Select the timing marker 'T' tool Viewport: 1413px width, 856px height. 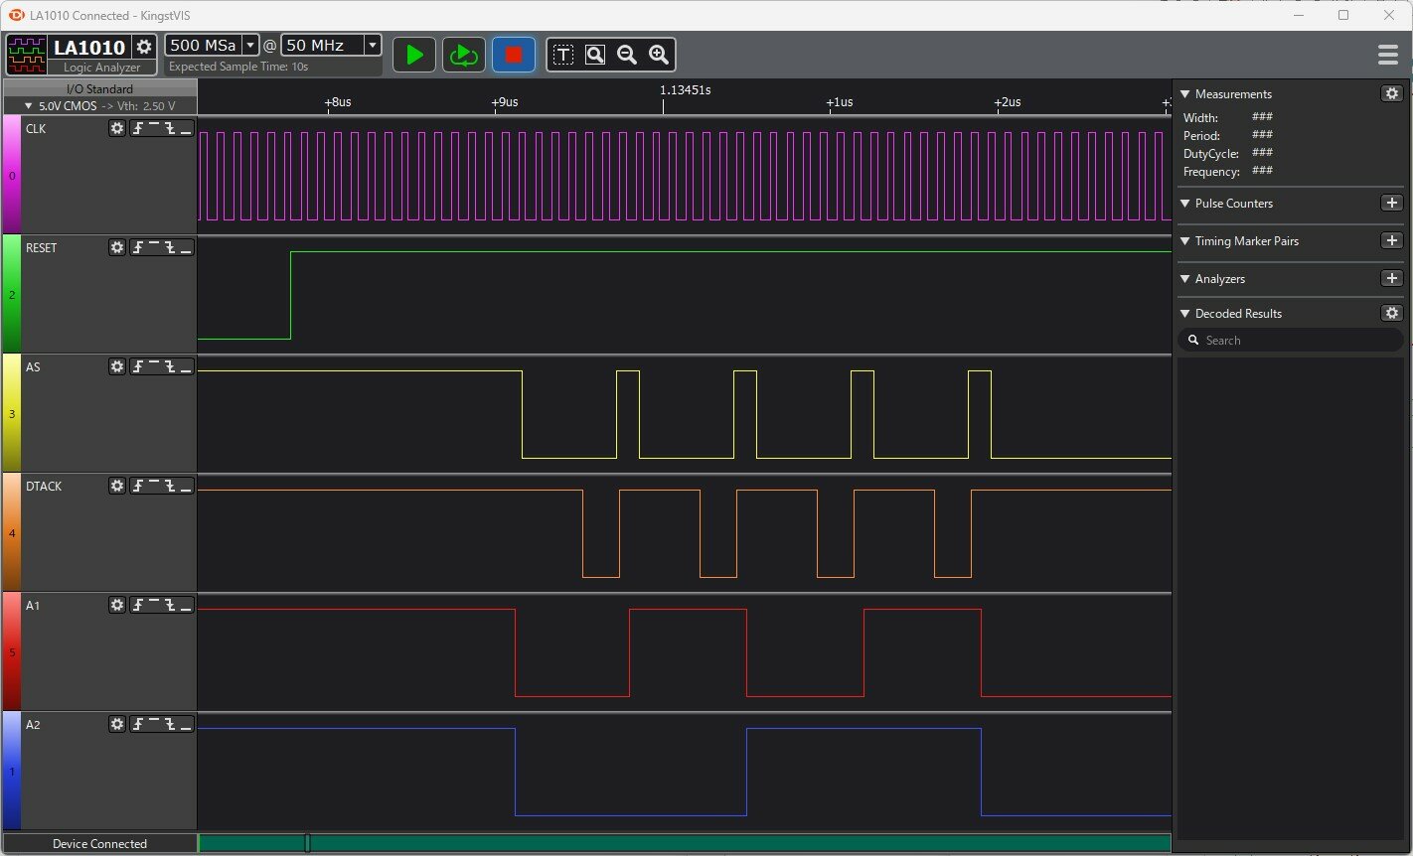coord(563,55)
